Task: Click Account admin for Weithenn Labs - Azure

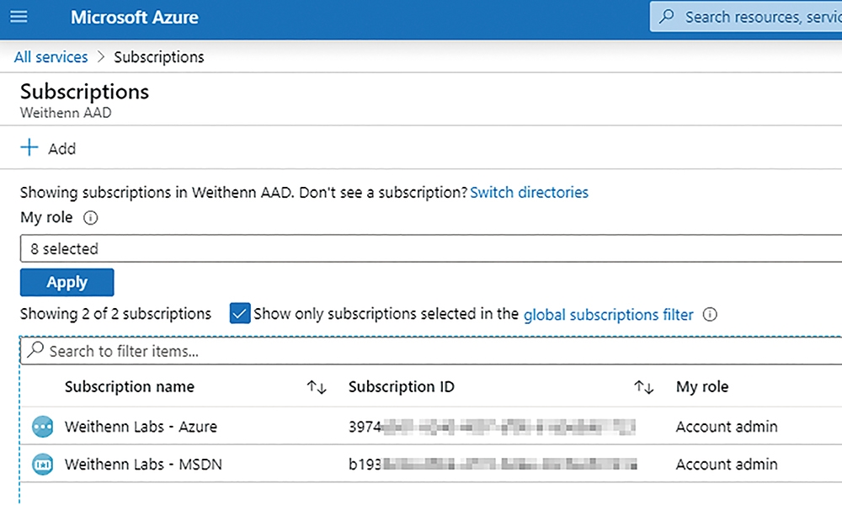Action: pyautogui.click(x=726, y=427)
